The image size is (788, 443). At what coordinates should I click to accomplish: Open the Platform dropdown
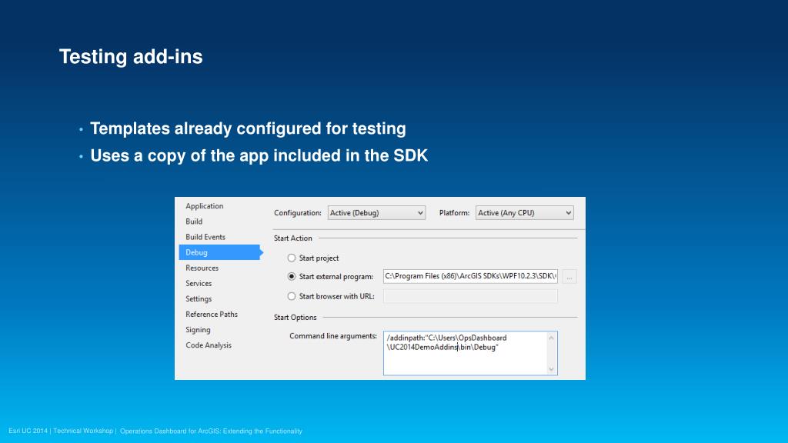pyautogui.click(x=524, y=213)
